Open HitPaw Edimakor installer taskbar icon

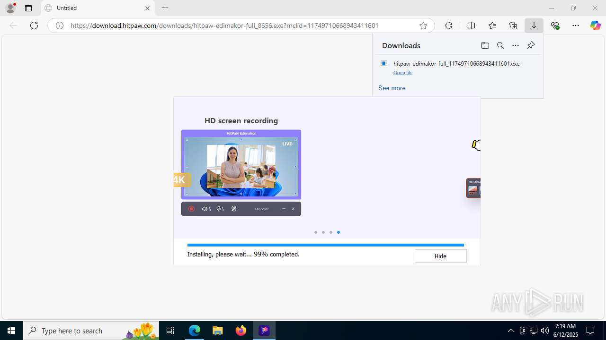pos(264,331)
